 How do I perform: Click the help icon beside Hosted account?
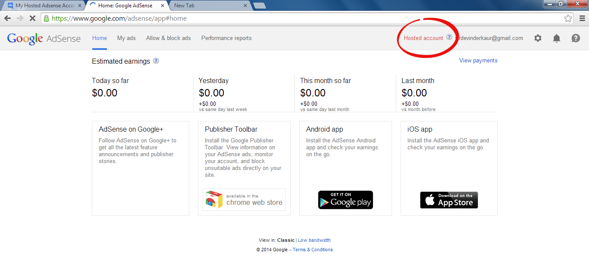449,37
